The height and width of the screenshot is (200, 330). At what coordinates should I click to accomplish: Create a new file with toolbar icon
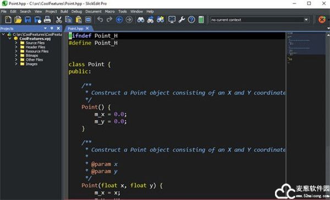(8, 20)
